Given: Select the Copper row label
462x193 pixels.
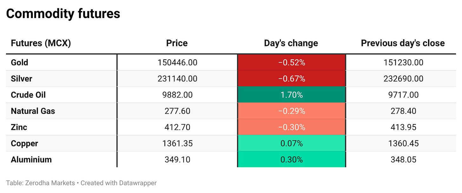Looking at the screenshot, I should tap(24, 143).
